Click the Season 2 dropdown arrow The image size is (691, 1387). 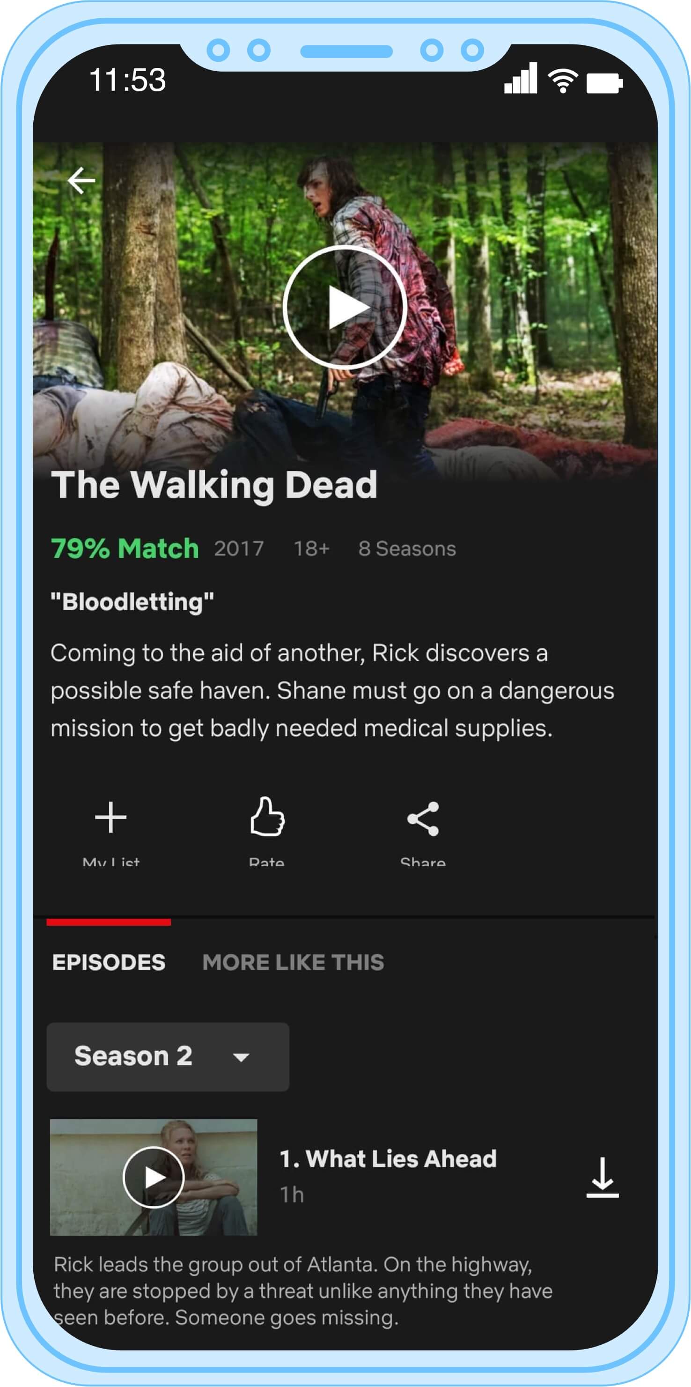coord(241,1057)
